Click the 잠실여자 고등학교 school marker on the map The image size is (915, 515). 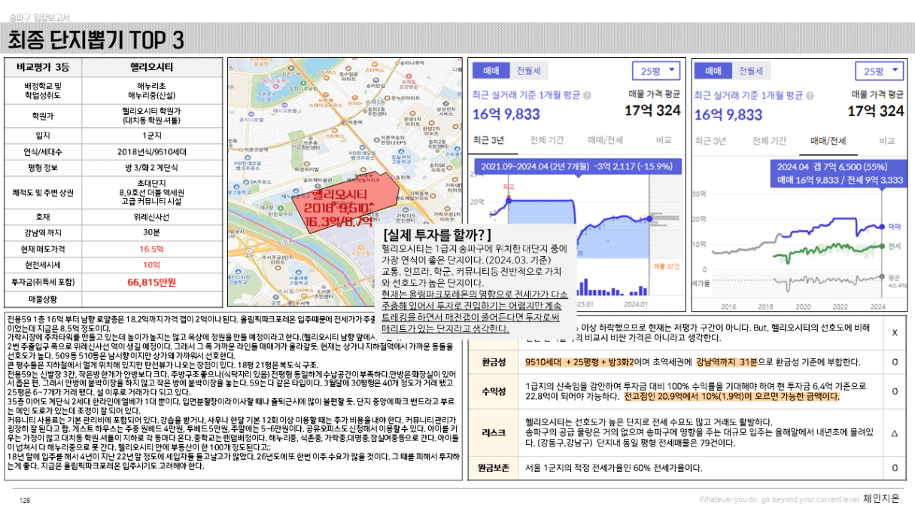pos(401,151)
